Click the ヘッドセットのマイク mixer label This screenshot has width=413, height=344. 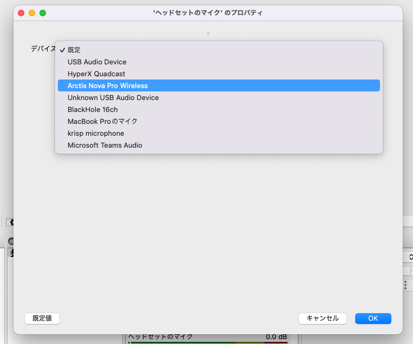pos(160,337)
